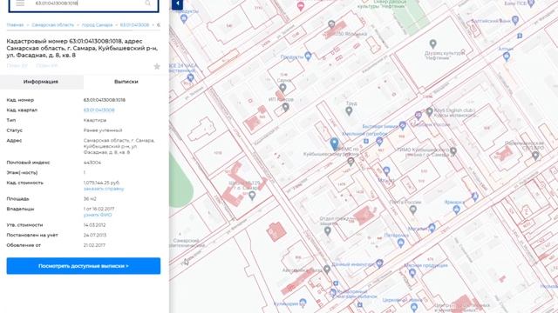Screen dimensions: 558x313
Task: Open cadastral quarter 63:01:0413008 value link
Action: [99, 110]
